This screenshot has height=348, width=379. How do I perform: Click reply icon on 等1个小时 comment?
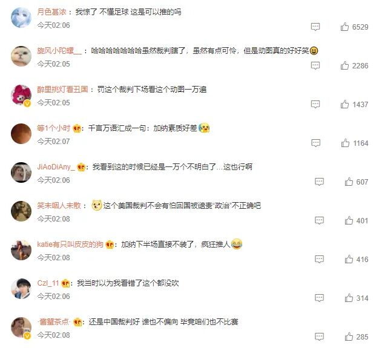click(x=315, y=143)
